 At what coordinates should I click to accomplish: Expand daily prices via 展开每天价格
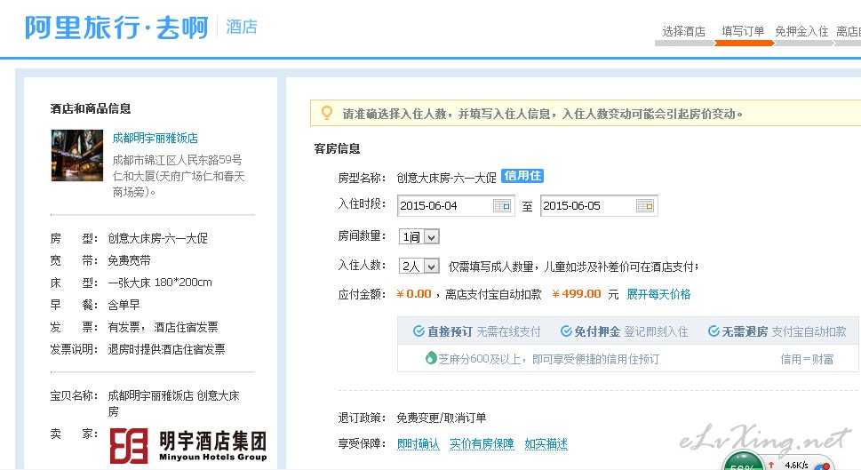[658, 294]
